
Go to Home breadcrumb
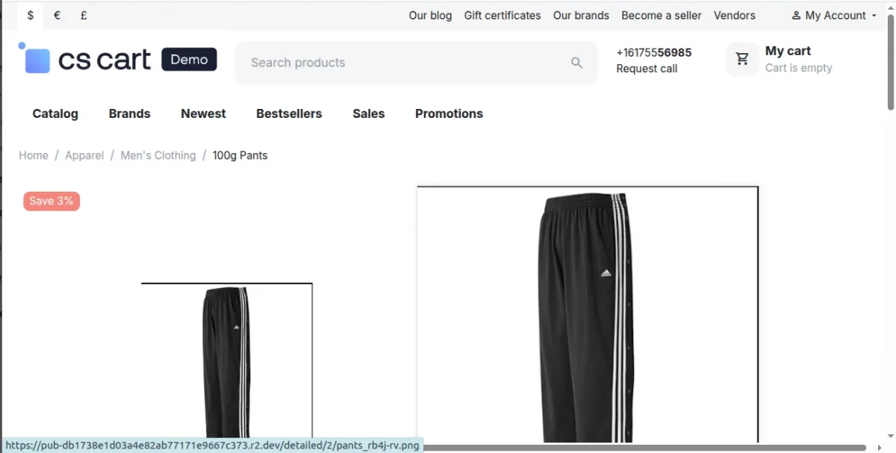coord(34,155)
